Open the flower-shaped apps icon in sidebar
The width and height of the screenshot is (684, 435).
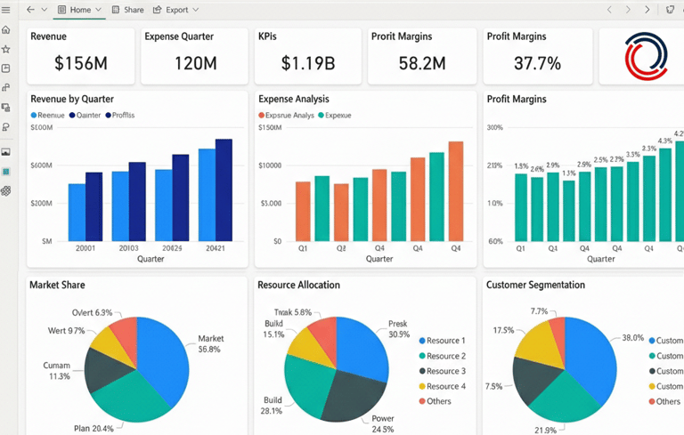point(5,190)
